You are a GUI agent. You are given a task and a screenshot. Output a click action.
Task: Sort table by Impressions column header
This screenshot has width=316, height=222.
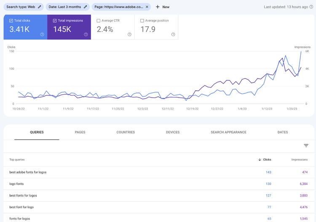click(299, 160)
